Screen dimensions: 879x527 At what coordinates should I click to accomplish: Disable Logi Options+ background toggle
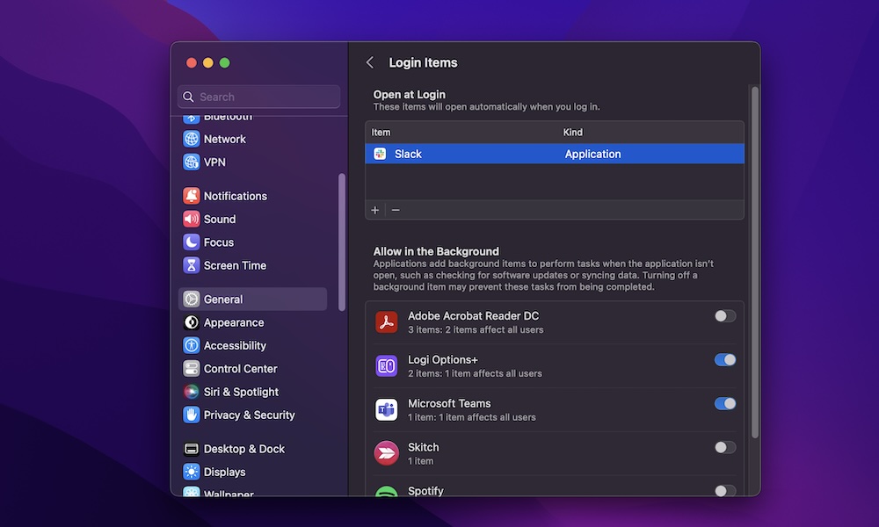[724, 360]
